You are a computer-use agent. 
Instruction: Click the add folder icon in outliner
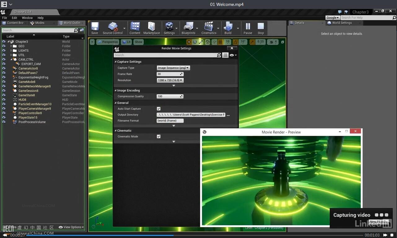[x=82, y=30]
